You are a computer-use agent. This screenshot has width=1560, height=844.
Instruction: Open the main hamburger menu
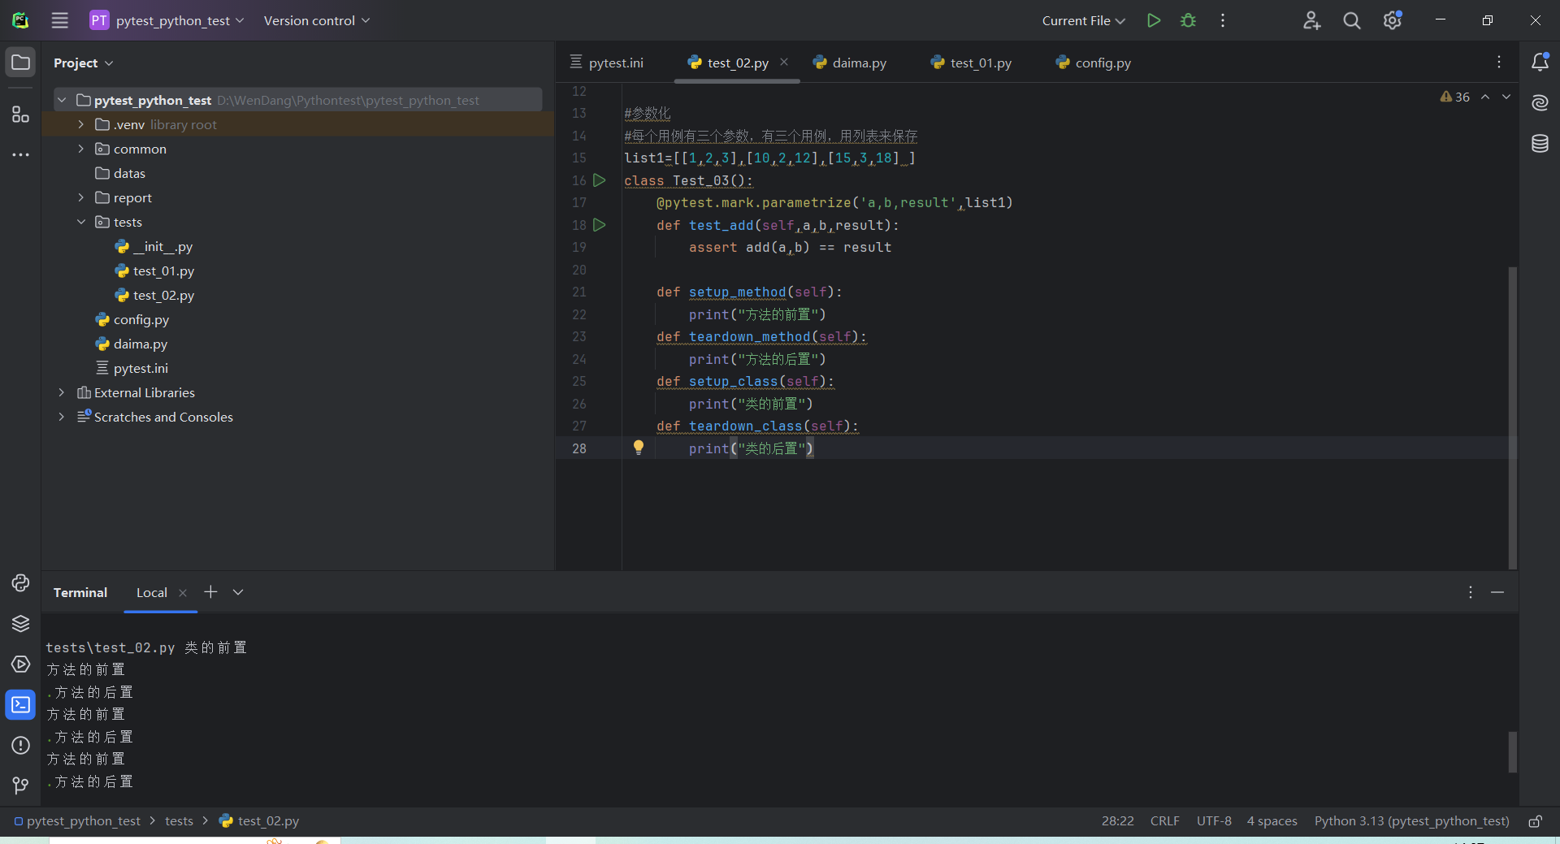[59, 20]
